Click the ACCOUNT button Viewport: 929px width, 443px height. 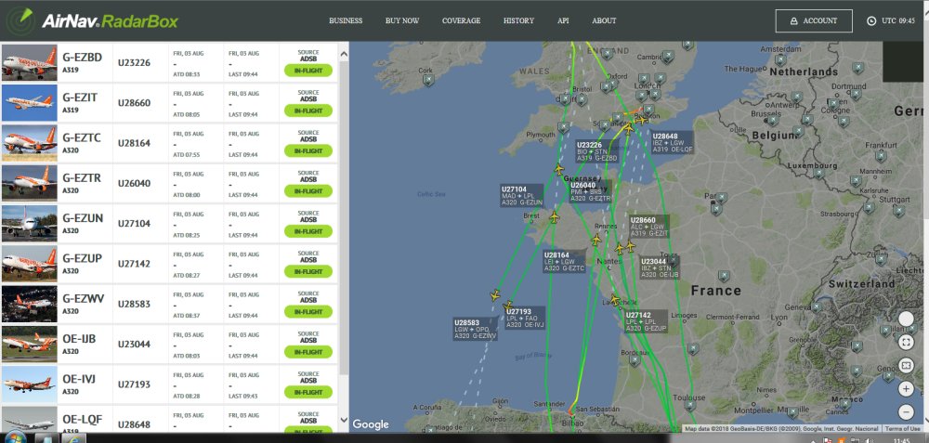(814, 20)
